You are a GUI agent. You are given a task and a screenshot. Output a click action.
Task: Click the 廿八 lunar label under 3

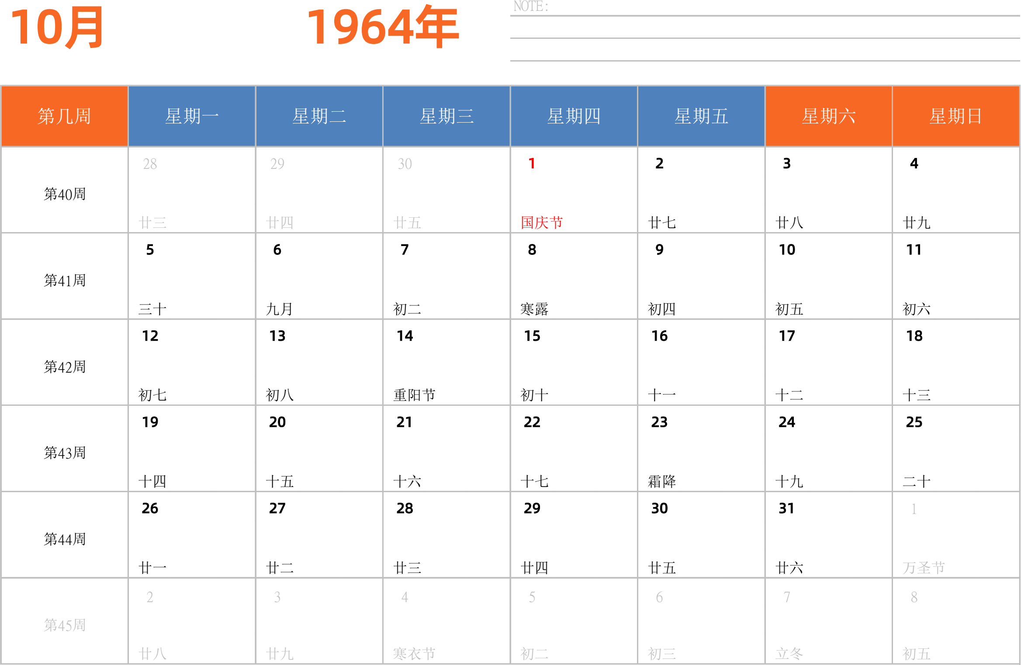[x=789, y=223]
